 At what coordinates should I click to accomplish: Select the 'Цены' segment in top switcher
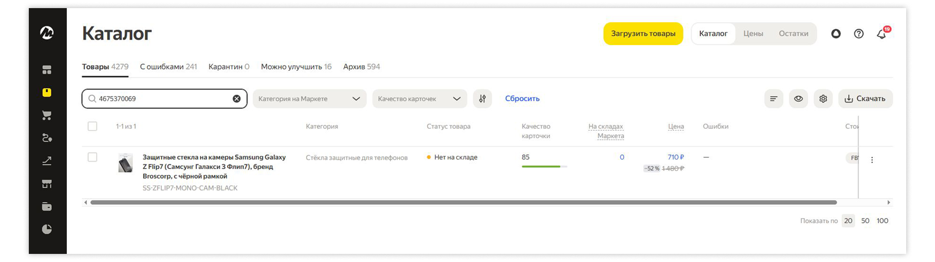point(753,34)
